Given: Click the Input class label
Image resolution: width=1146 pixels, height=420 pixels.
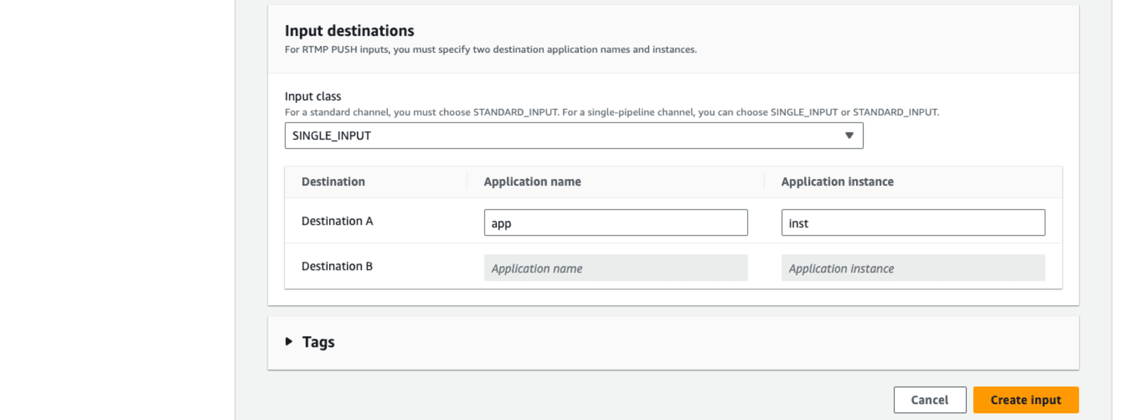Looking at the screenshot, I should [313, 96].
